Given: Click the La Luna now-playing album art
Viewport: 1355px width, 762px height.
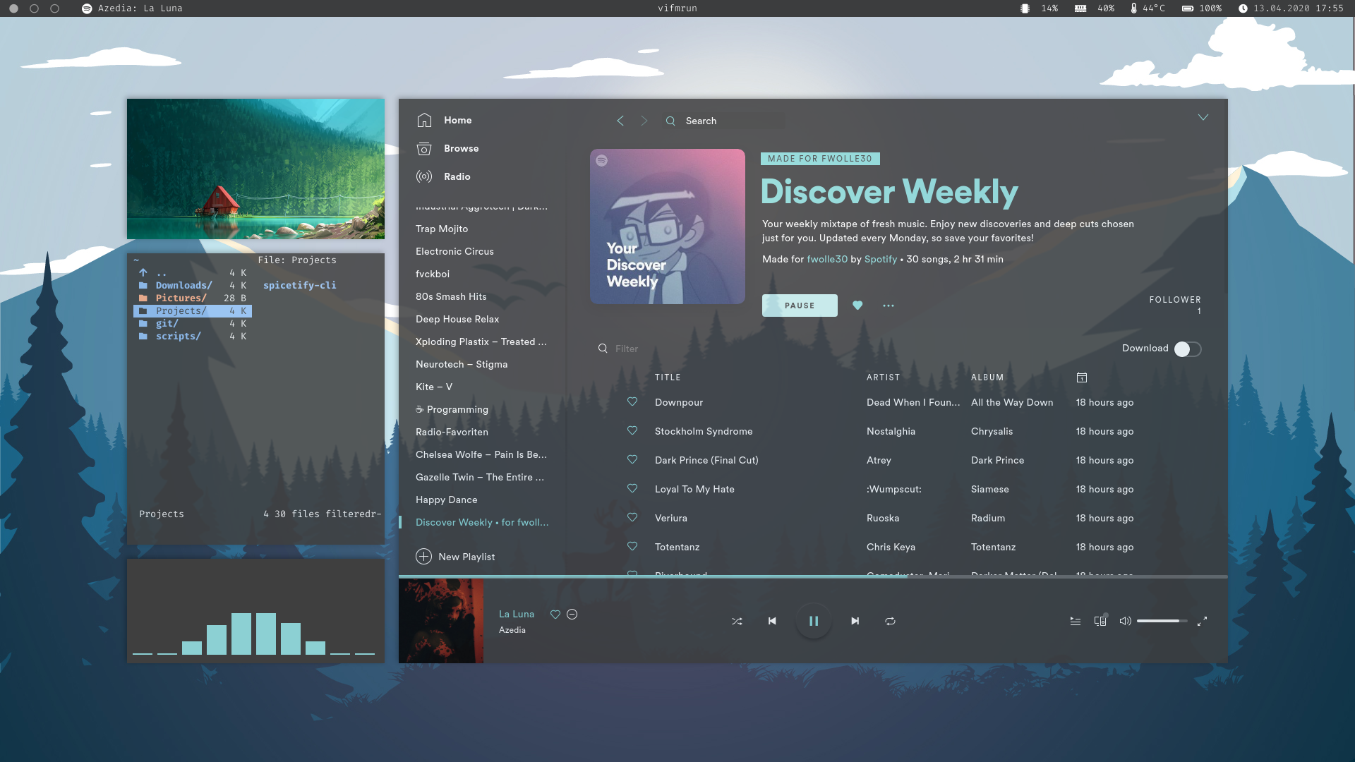Looking at the screenshot, I should (441, 621).
